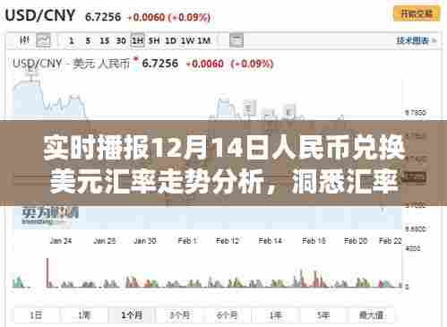The width and height of the screenshot is (447, 327).
Task: Show the 1年 time range
Action: [275, 315]
